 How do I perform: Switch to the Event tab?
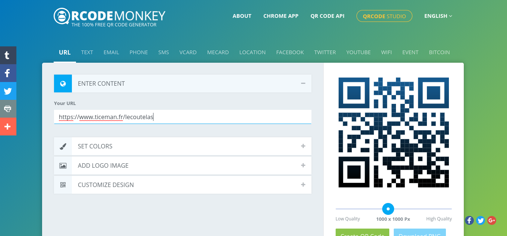point(411,52)
